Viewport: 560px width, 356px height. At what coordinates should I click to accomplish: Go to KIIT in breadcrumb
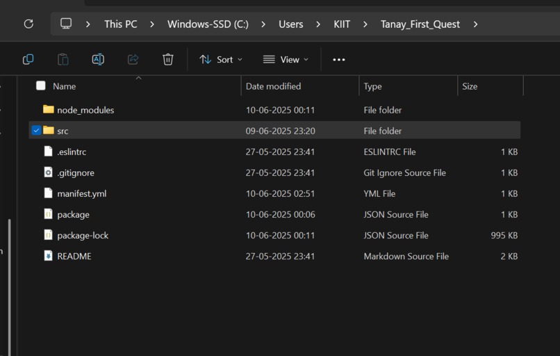point(342,24)
